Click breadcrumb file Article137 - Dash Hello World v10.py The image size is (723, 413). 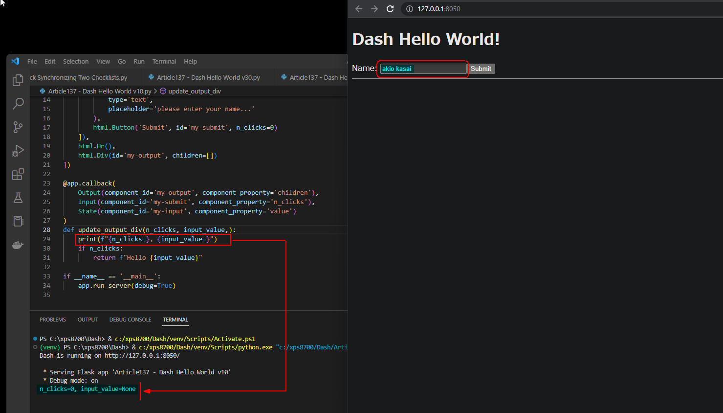(x=100, y=91)
